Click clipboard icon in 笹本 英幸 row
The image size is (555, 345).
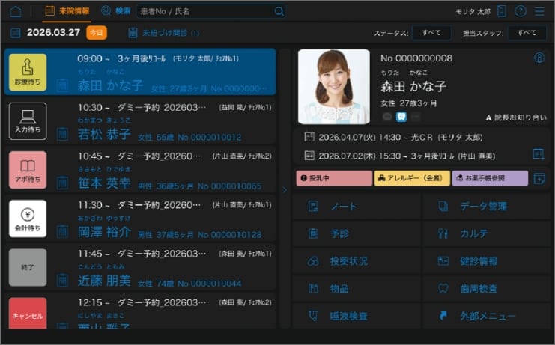click(x=62, y=183)
